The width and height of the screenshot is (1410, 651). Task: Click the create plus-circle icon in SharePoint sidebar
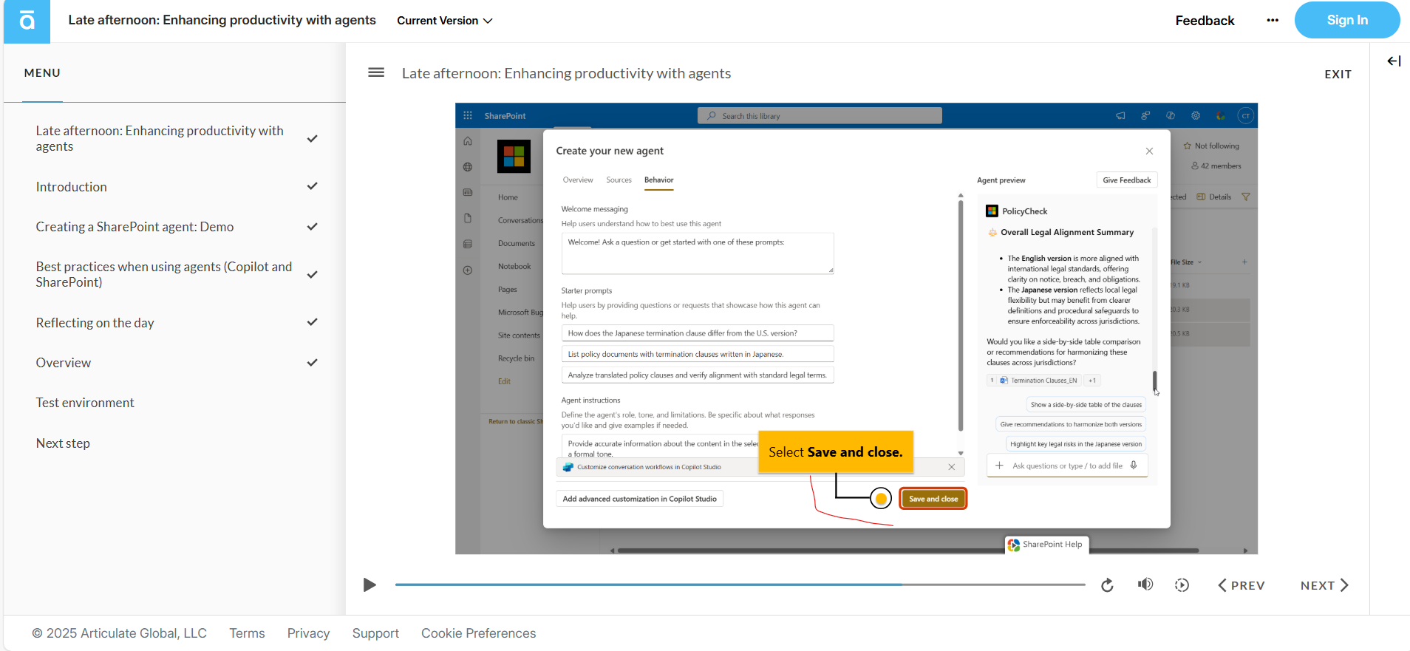tap(468, 270)
